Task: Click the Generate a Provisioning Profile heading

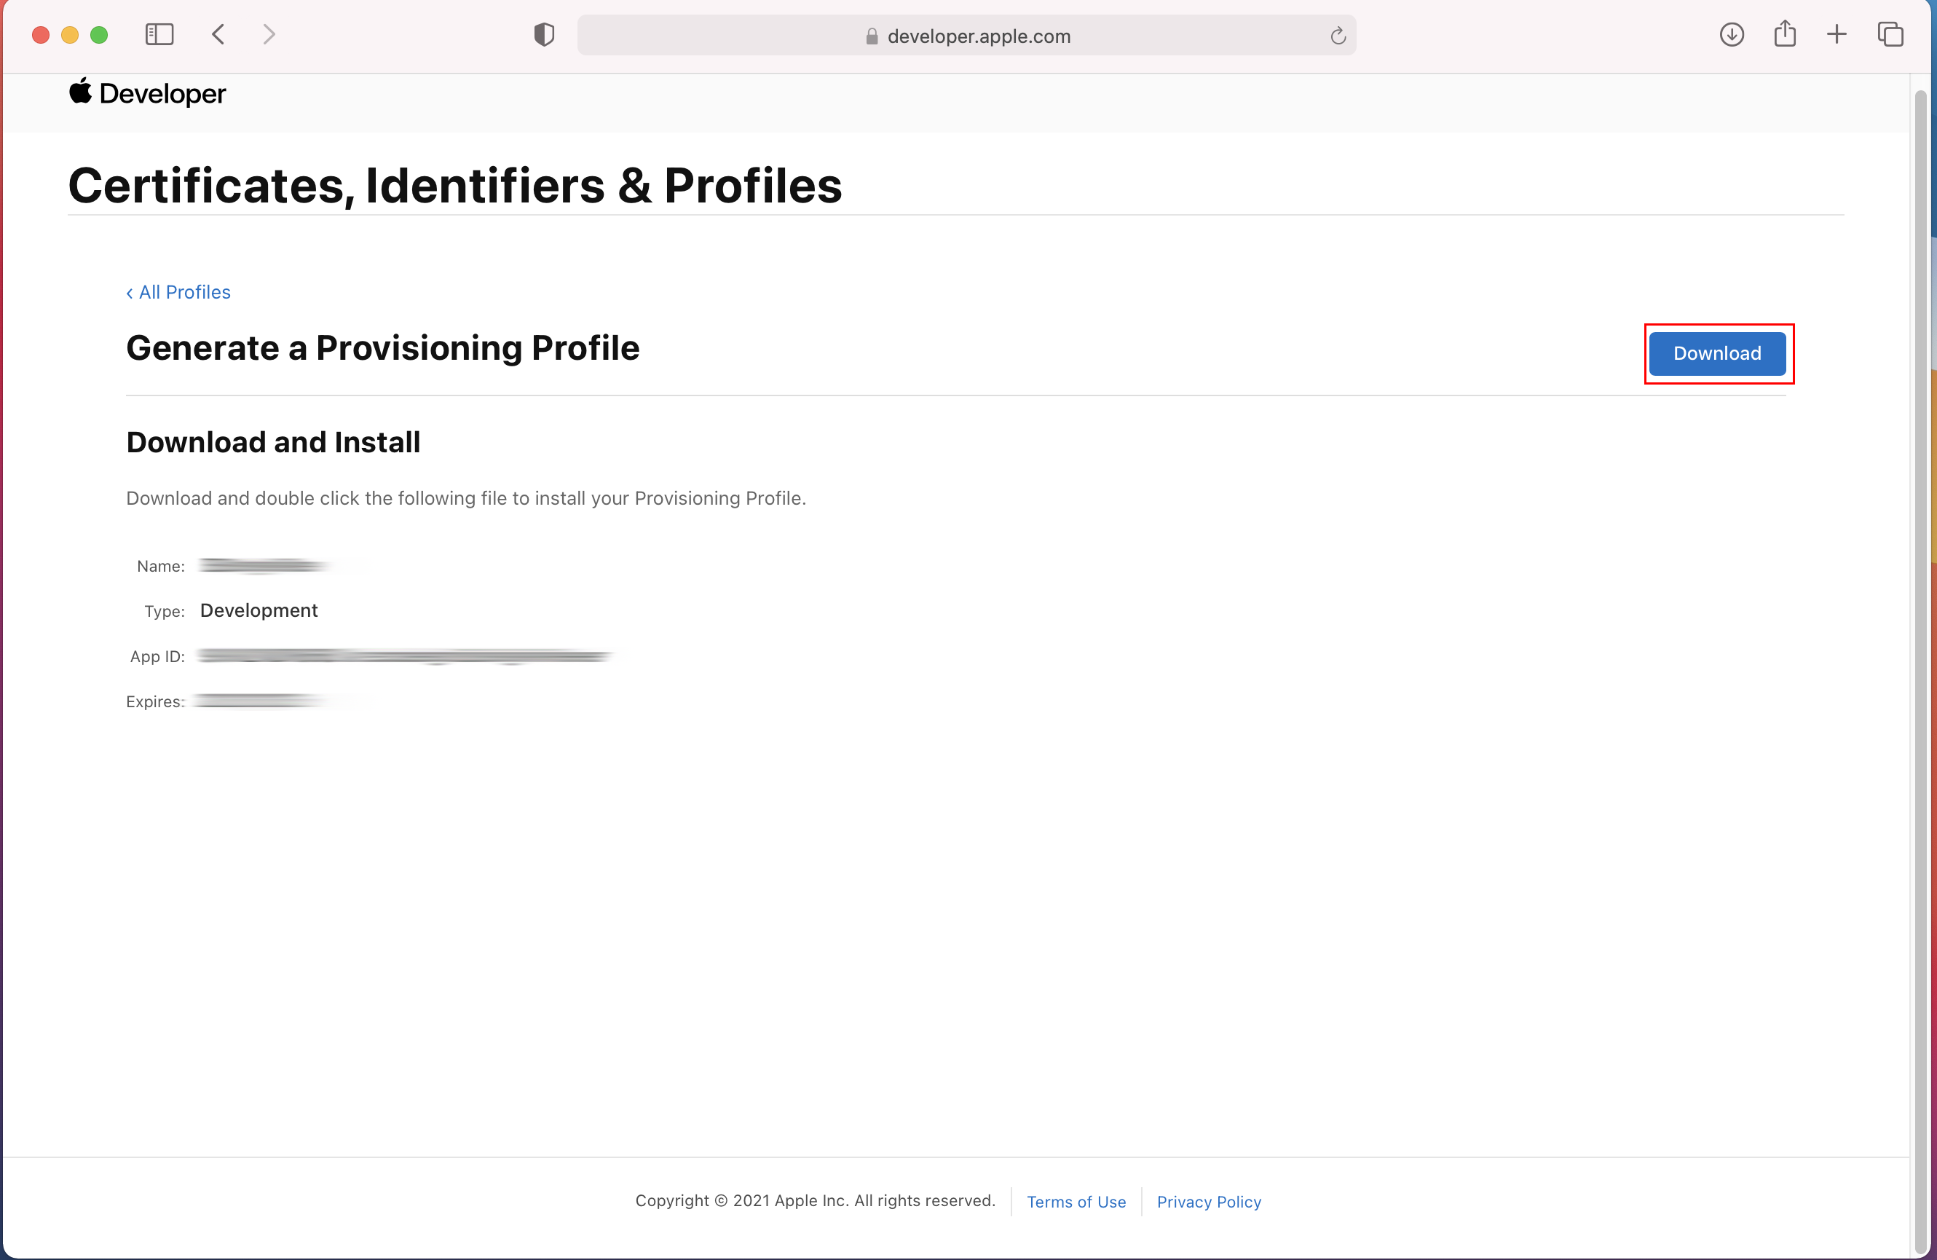Action: [382, 347]
